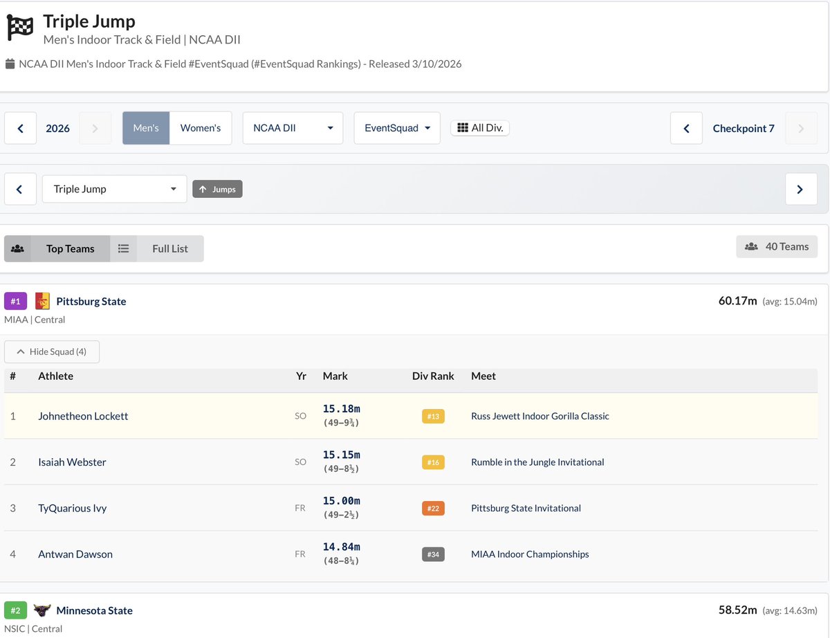The width and height of the screenshot is (830, 638).
Task: Open the Russ Jewett Indoor Gorilla Classic meet
Action: tap(540, 416)
